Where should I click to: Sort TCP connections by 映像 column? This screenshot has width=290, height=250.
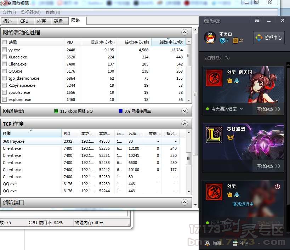tap(31, 133)
